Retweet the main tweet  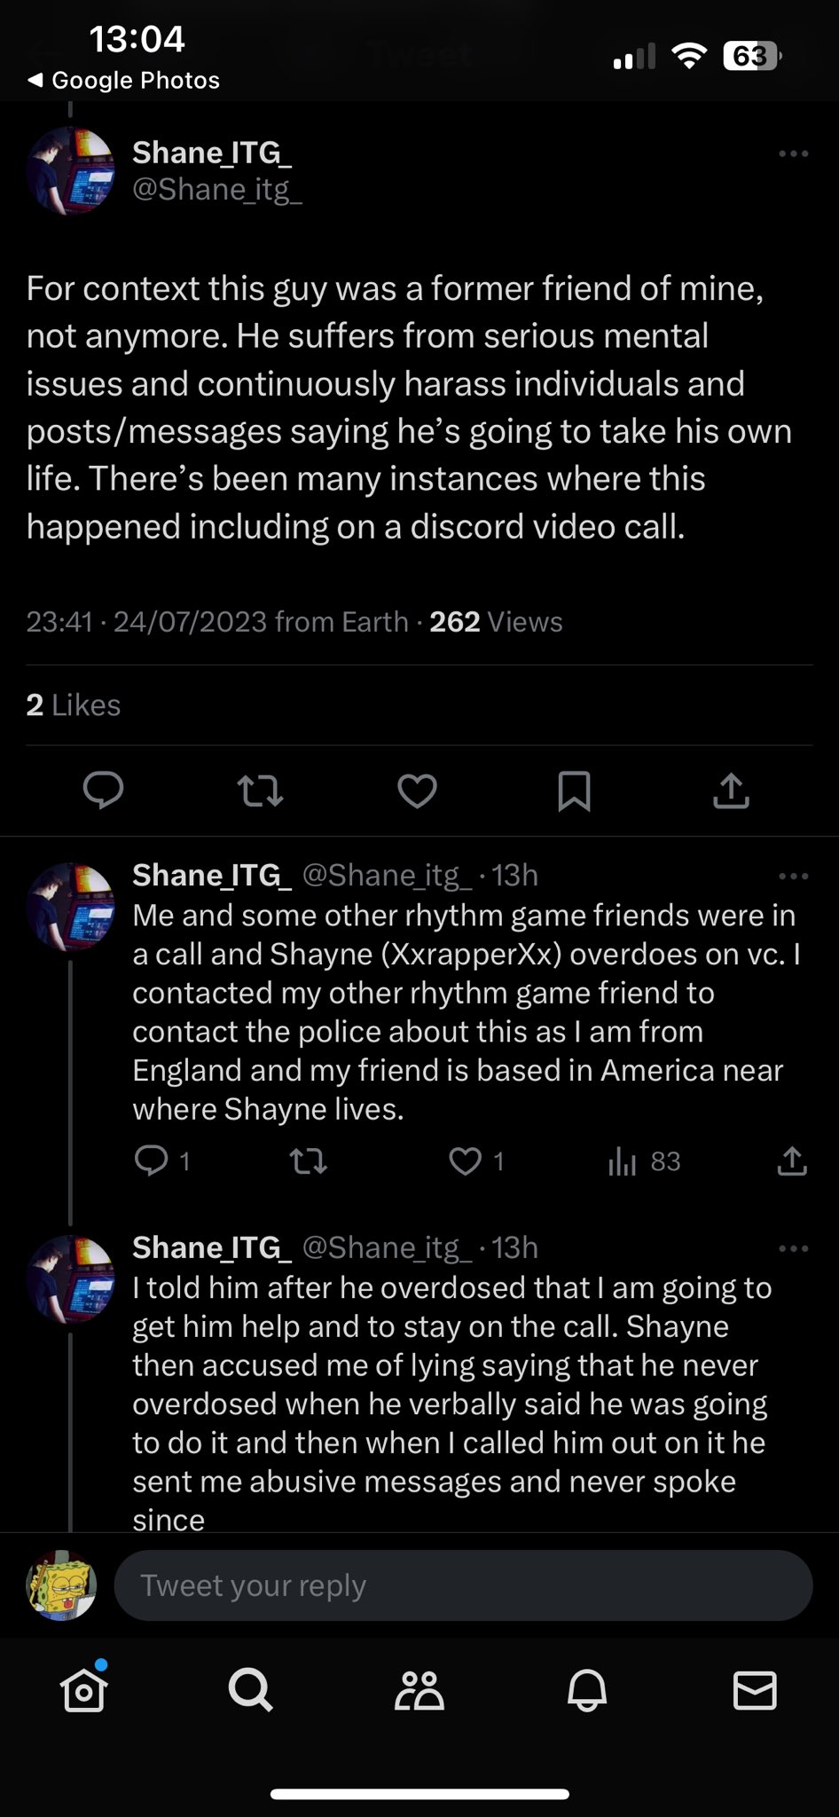point(261,791)
